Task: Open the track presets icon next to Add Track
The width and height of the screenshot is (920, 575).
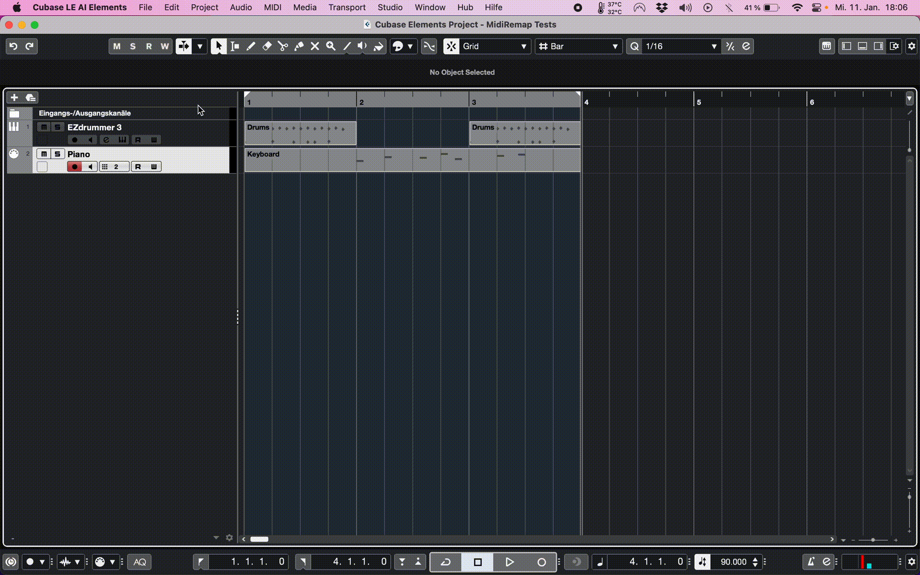Action: point(31,97)
